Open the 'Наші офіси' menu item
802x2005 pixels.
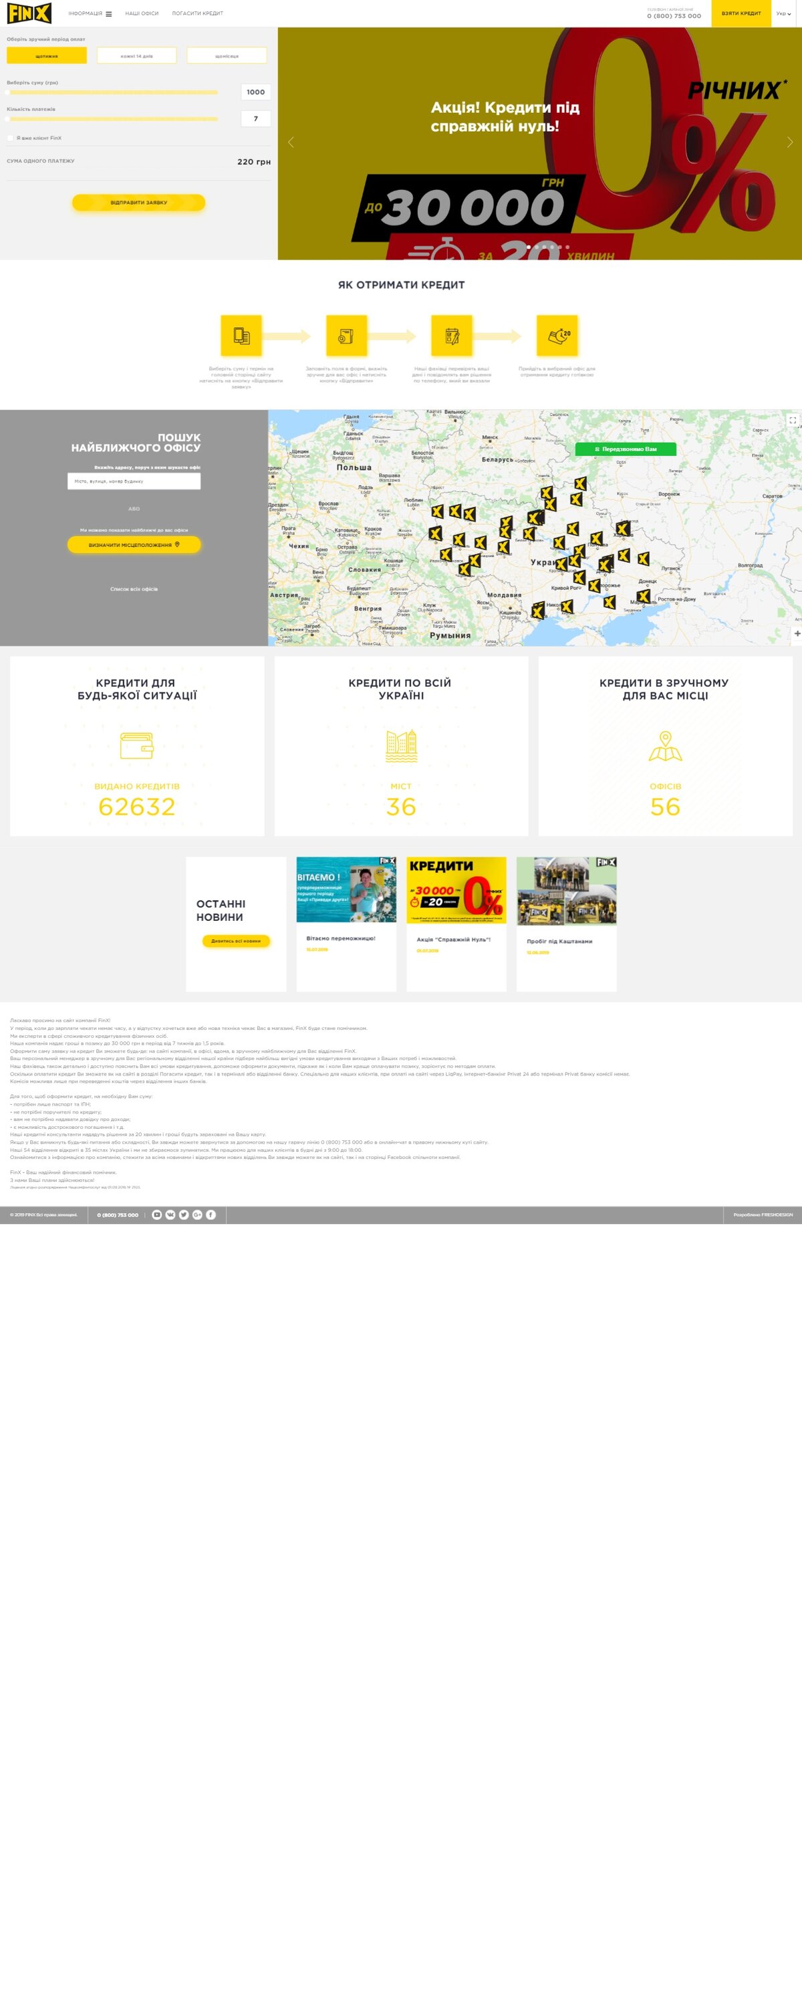point(142,13)
